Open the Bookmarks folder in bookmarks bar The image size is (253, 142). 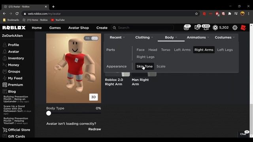tap(11, 20)
